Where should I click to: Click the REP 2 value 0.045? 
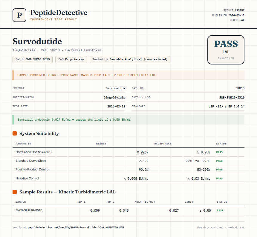(x=124, y=210)
